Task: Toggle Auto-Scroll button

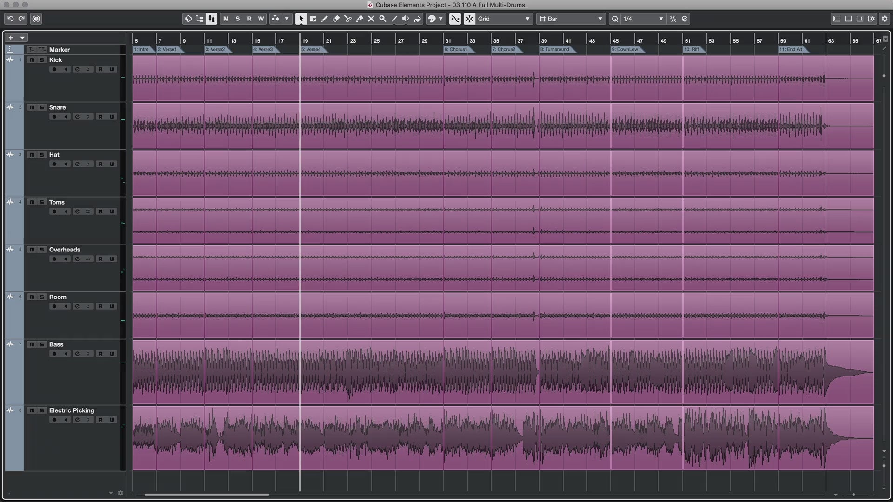Action: click(x=275, y=19)
